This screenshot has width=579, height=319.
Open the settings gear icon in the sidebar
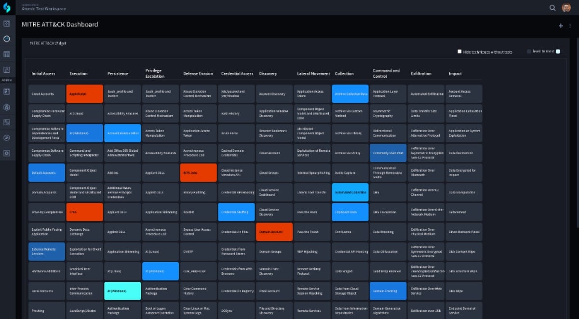point(7,153)
